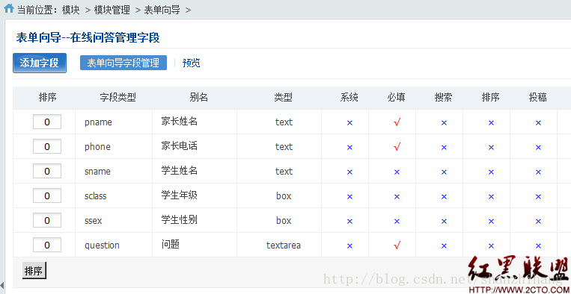Viewport: 571px width, 294px height.
Task: Open the 预览 link
Action: (x=192, y=63)
